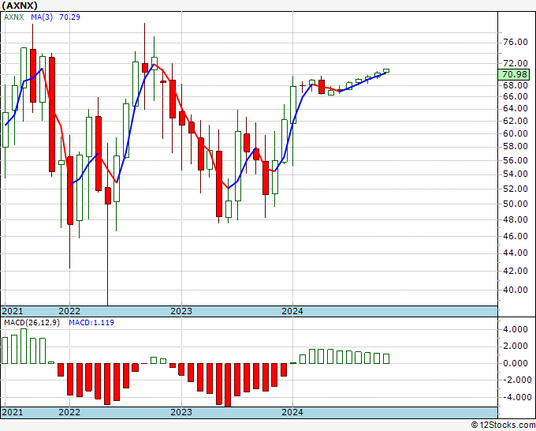Click the (AXNX) chart title
Screen dimensions: 536x431
tap(20, 6)
